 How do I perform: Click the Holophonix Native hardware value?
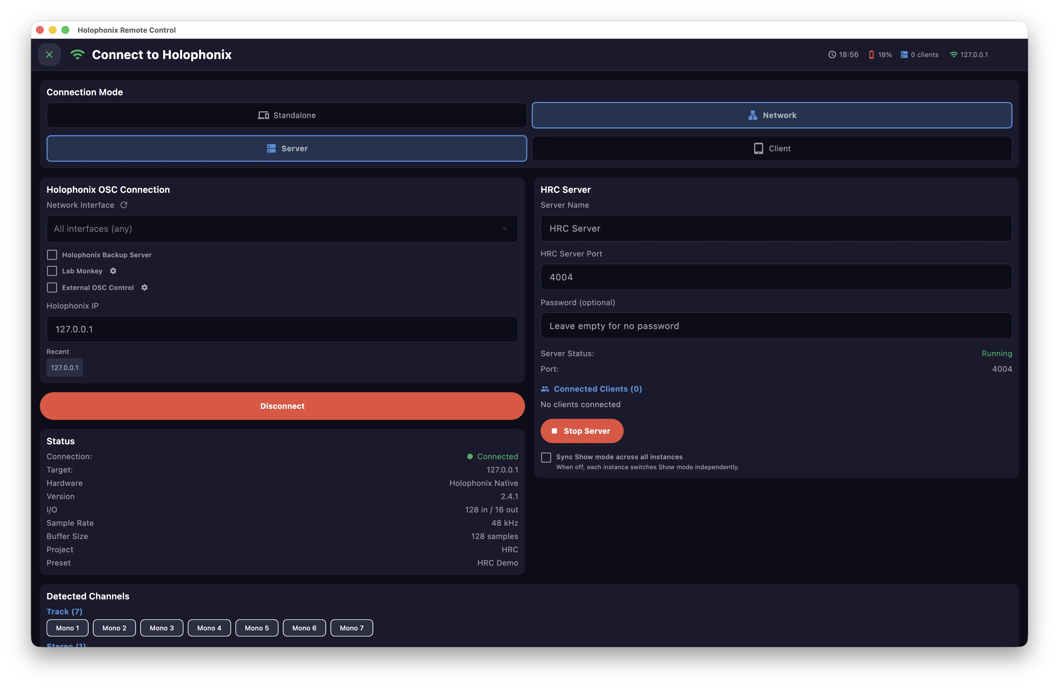(x=484, y=483)
